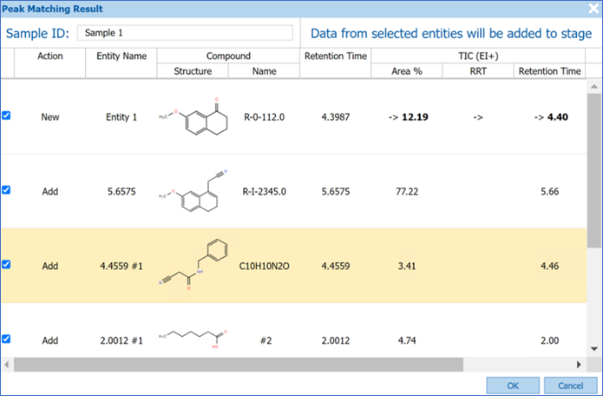
Task: Close the Peak Matching Result dialog
Action: [592, 9]
